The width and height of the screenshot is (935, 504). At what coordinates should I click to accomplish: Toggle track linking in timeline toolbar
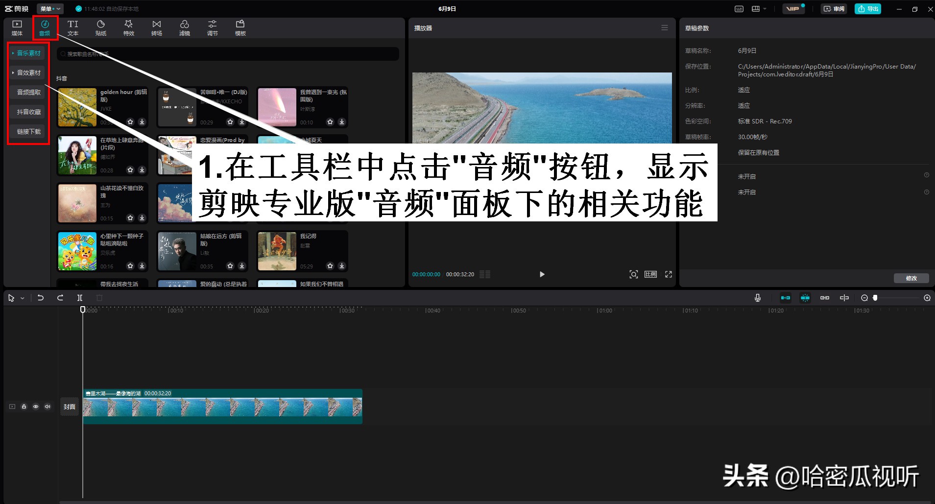coord(825,297)
